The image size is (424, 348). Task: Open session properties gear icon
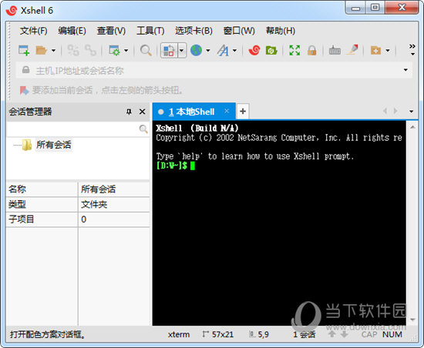[x=114, y=51]
